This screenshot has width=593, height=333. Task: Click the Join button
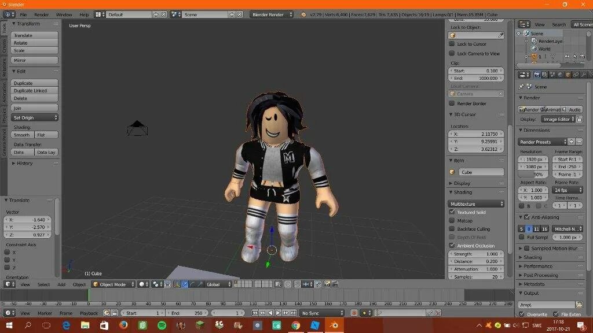pyautogui.click(x=34, y=108)
